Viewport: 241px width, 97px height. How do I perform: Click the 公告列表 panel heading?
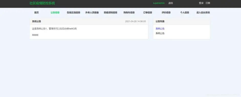(160, 21)
